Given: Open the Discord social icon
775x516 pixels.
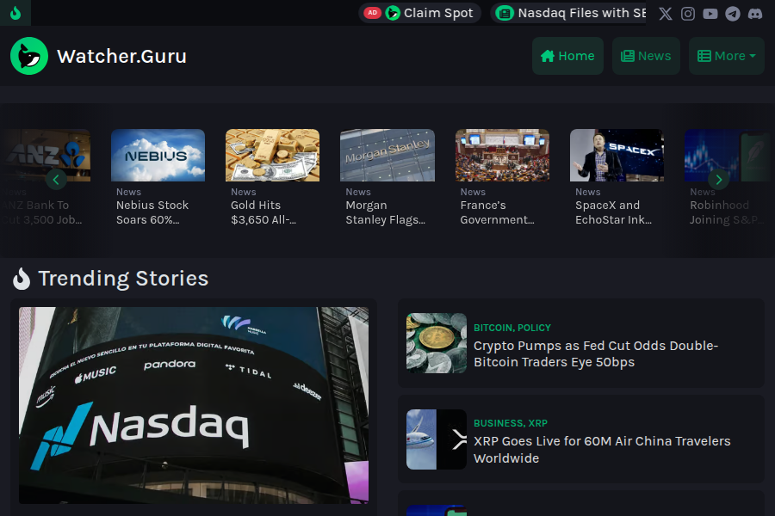Looking at the screenshot, I should (755, 14).
